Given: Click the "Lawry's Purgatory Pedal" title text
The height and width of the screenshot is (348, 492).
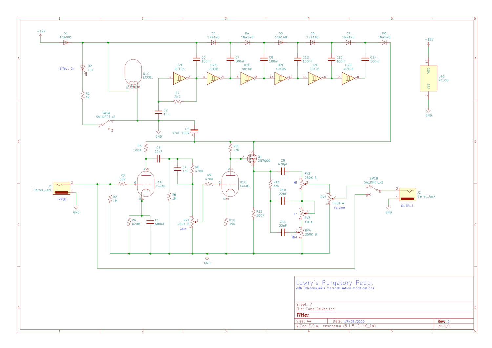Looking at the screenshot, I should coord(334,283).
